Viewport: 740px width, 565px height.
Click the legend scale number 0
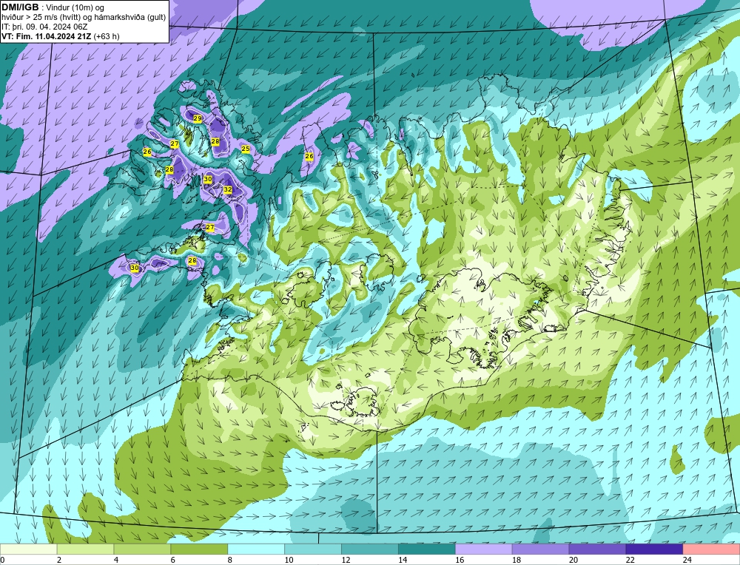[2, 560]
